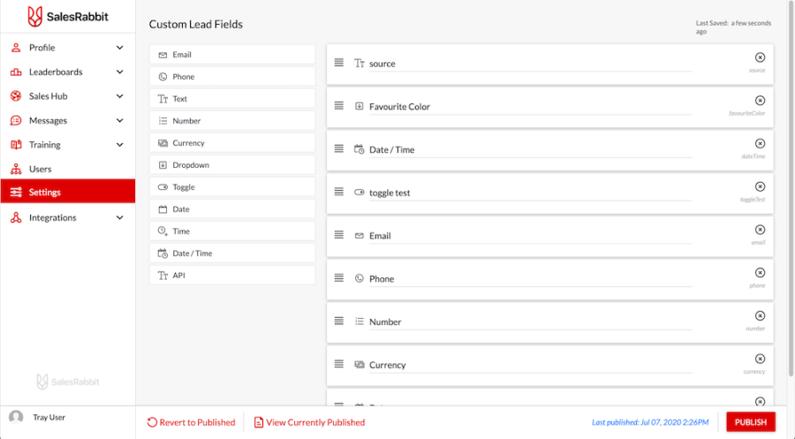Delete the toggle test field
This screenshot has width=795, height=439.
click(760, 186)
